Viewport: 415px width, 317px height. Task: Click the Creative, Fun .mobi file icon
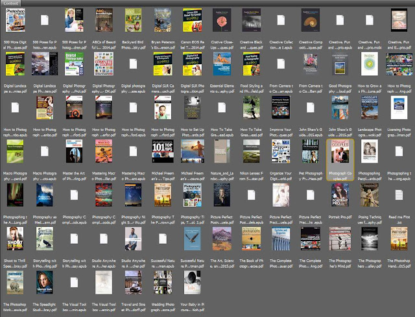click(370, 20)
